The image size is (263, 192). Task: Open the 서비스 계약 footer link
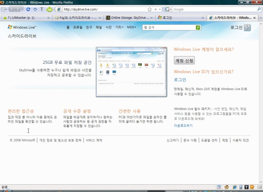click(x=94, y=140)
